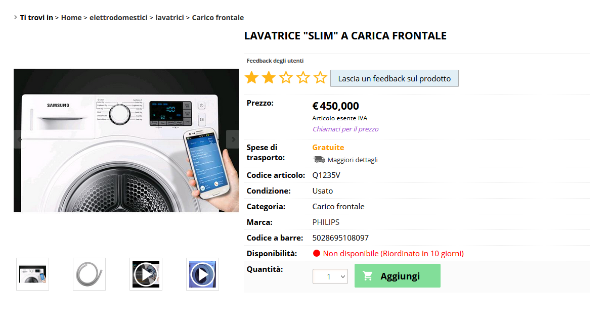The image size is (610, 330).
Task: View Maggiori dettagli on shipping
Action: (353, 160)
